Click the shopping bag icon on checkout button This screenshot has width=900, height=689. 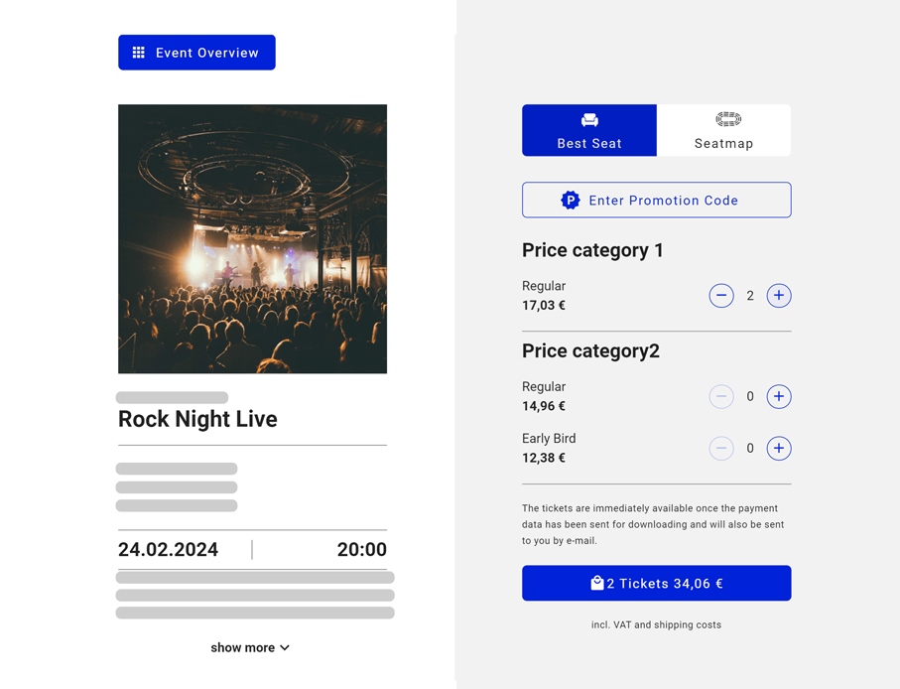pyautogui.click(x=597, y=583)
